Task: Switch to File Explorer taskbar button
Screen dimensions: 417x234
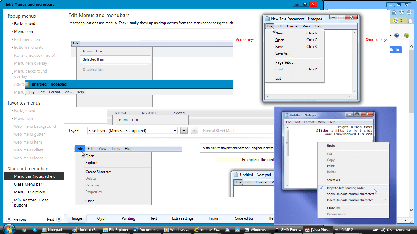Action: click(x=116, y=230)
